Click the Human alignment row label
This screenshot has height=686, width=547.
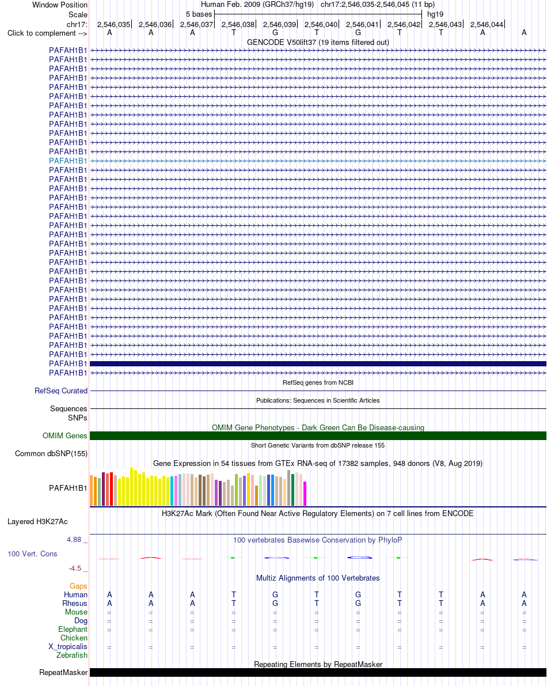pyautogui.click(x=75, y=594)
